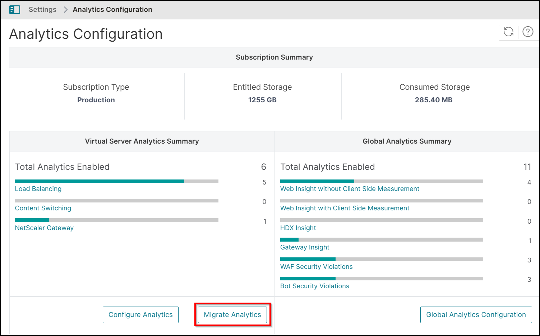Open Web Insight with Client Side Measurement
The height and width of the screenshot is (336, 540).
point(345,208)
